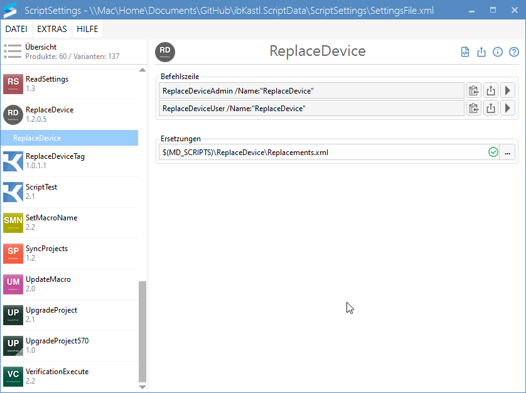Open the HILFE menu
Image resolution: width=526 pixels, height=393 pixels.
[88, 30]
